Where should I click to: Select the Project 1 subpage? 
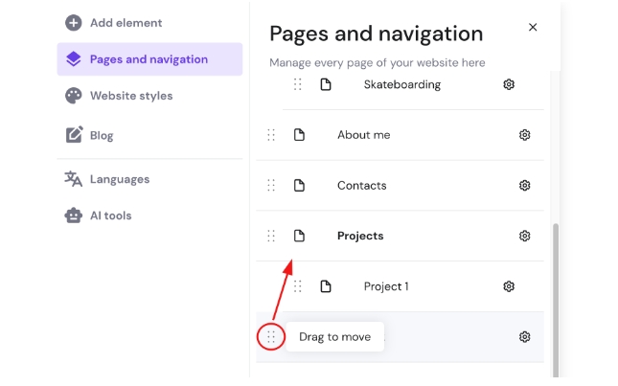tap(386, 286)
